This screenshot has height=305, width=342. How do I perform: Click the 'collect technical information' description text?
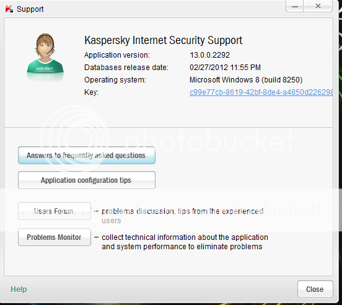tap(185, 242)
